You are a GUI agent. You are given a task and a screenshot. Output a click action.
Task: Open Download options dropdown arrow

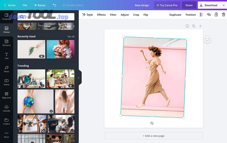(x=223, y=5)
